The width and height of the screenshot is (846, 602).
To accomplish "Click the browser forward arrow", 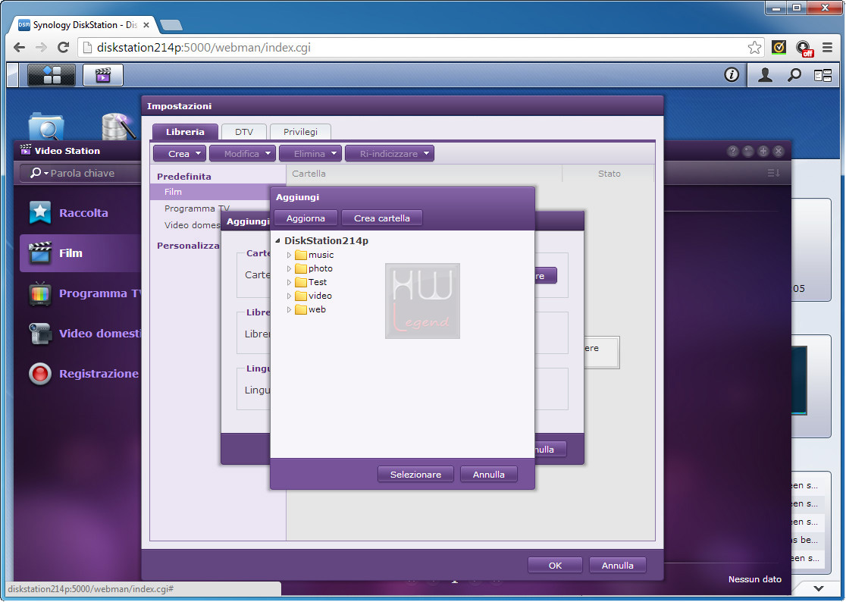I will (41, 48).
